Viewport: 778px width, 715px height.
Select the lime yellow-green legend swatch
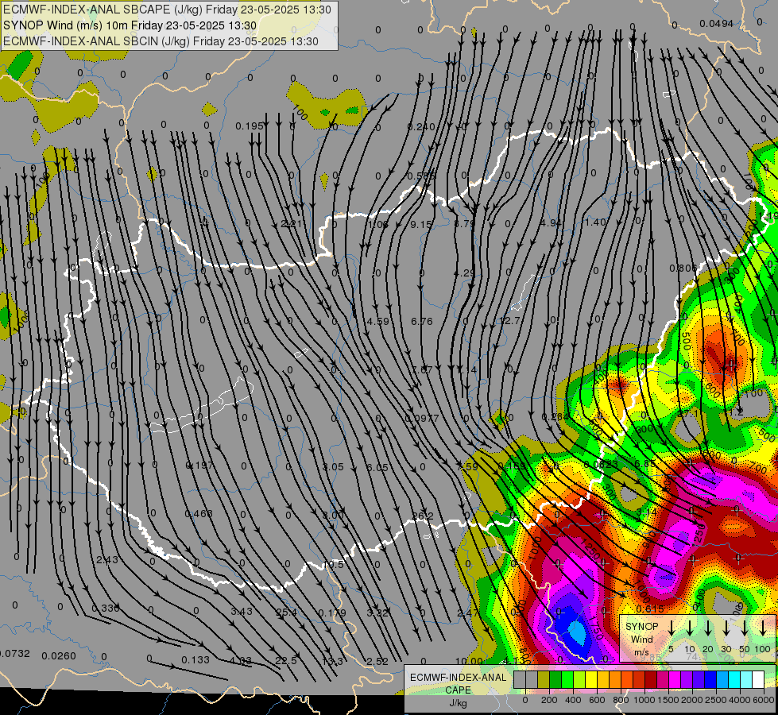pos(579,680)
